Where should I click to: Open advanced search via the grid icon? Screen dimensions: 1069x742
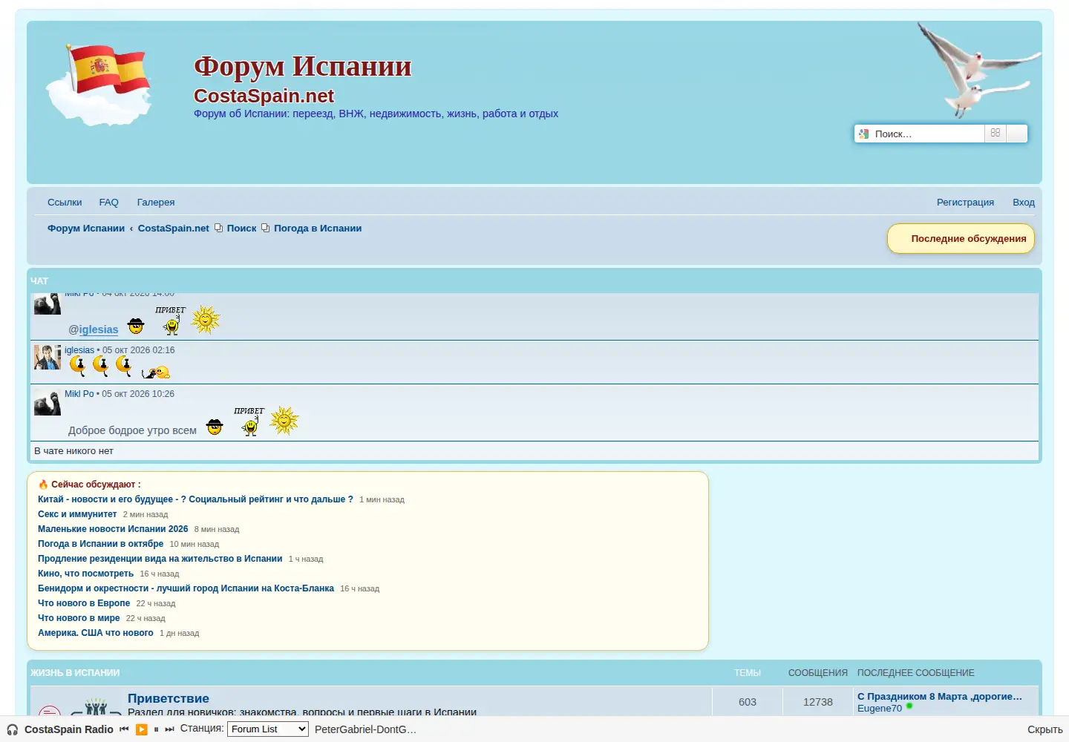click(996, 134)
